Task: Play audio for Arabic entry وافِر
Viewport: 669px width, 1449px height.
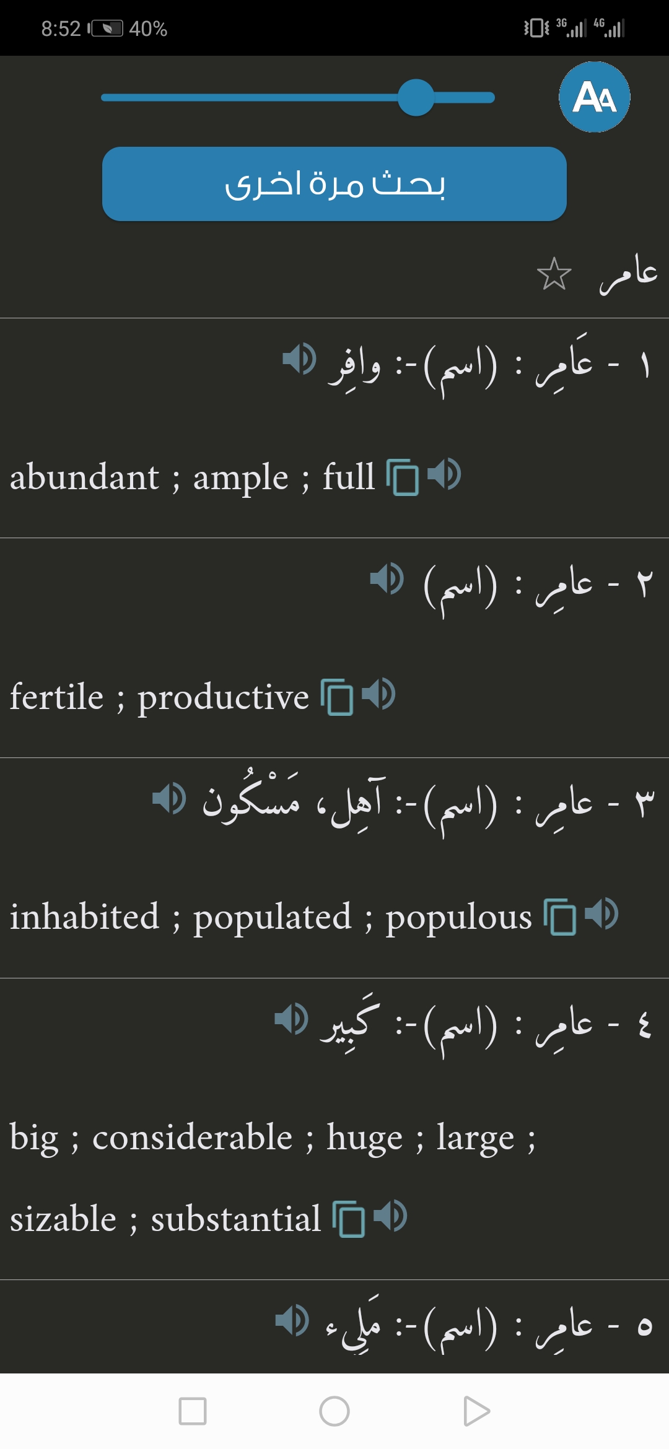Action: (x=299, y=359)
